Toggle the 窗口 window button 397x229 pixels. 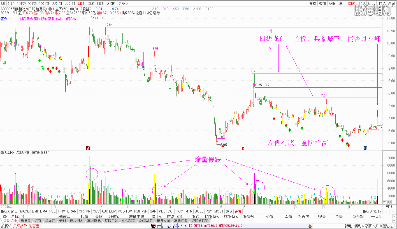tap(15, 211)
